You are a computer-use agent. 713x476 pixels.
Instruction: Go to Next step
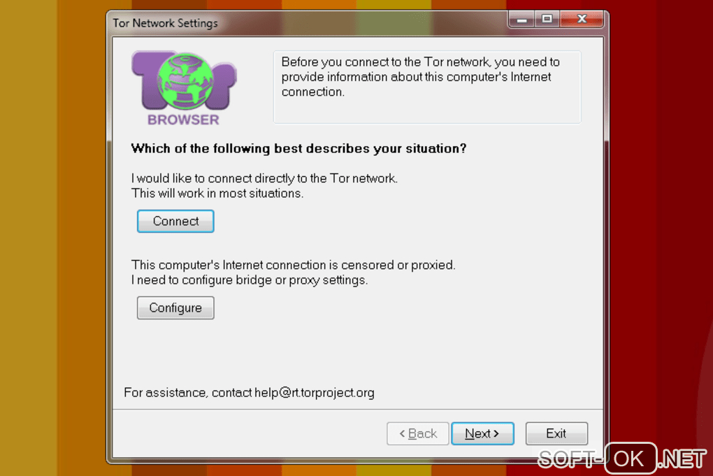(482, 434)
